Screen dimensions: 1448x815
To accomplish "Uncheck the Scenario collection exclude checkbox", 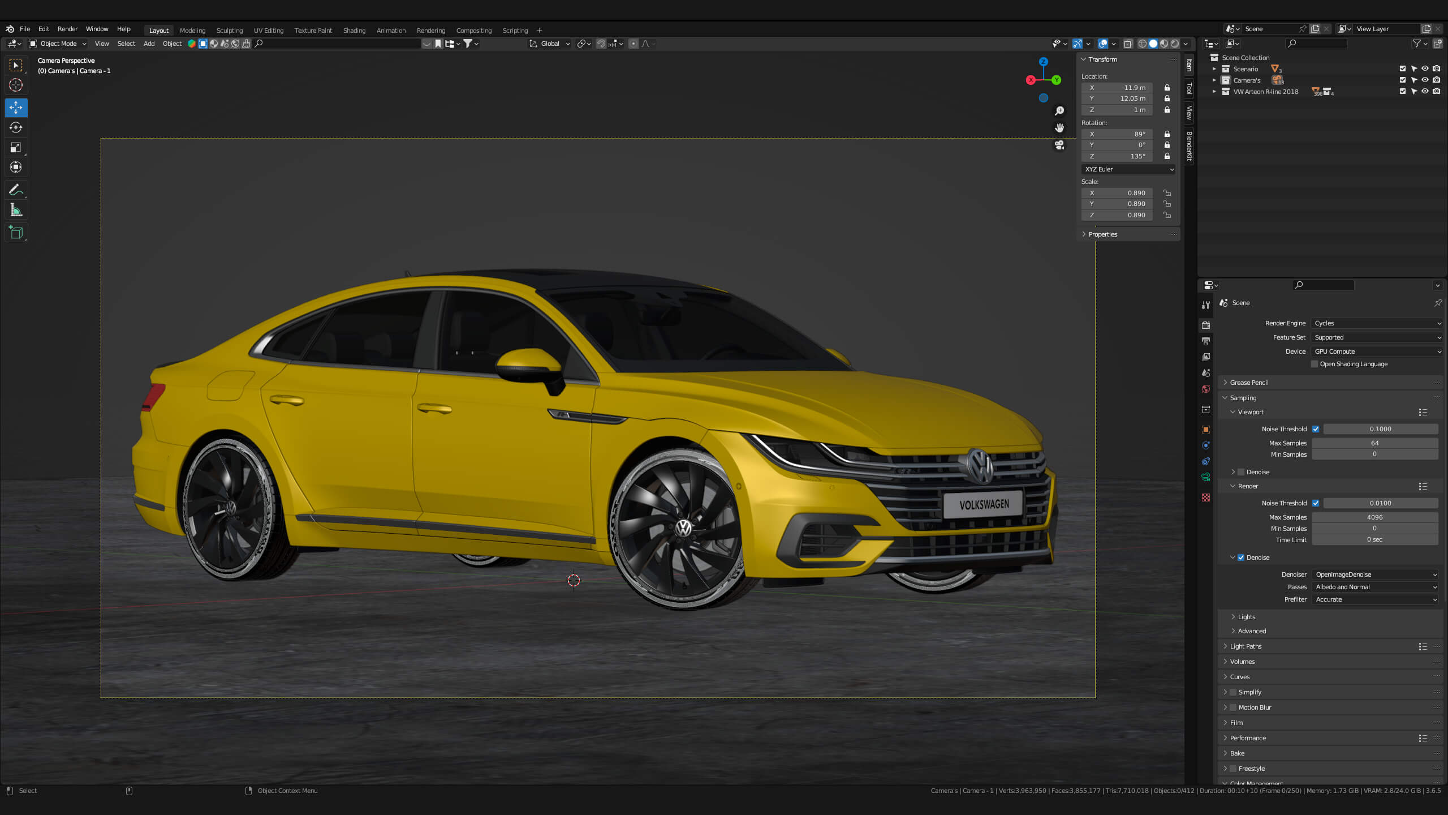I will [1403, 68].
